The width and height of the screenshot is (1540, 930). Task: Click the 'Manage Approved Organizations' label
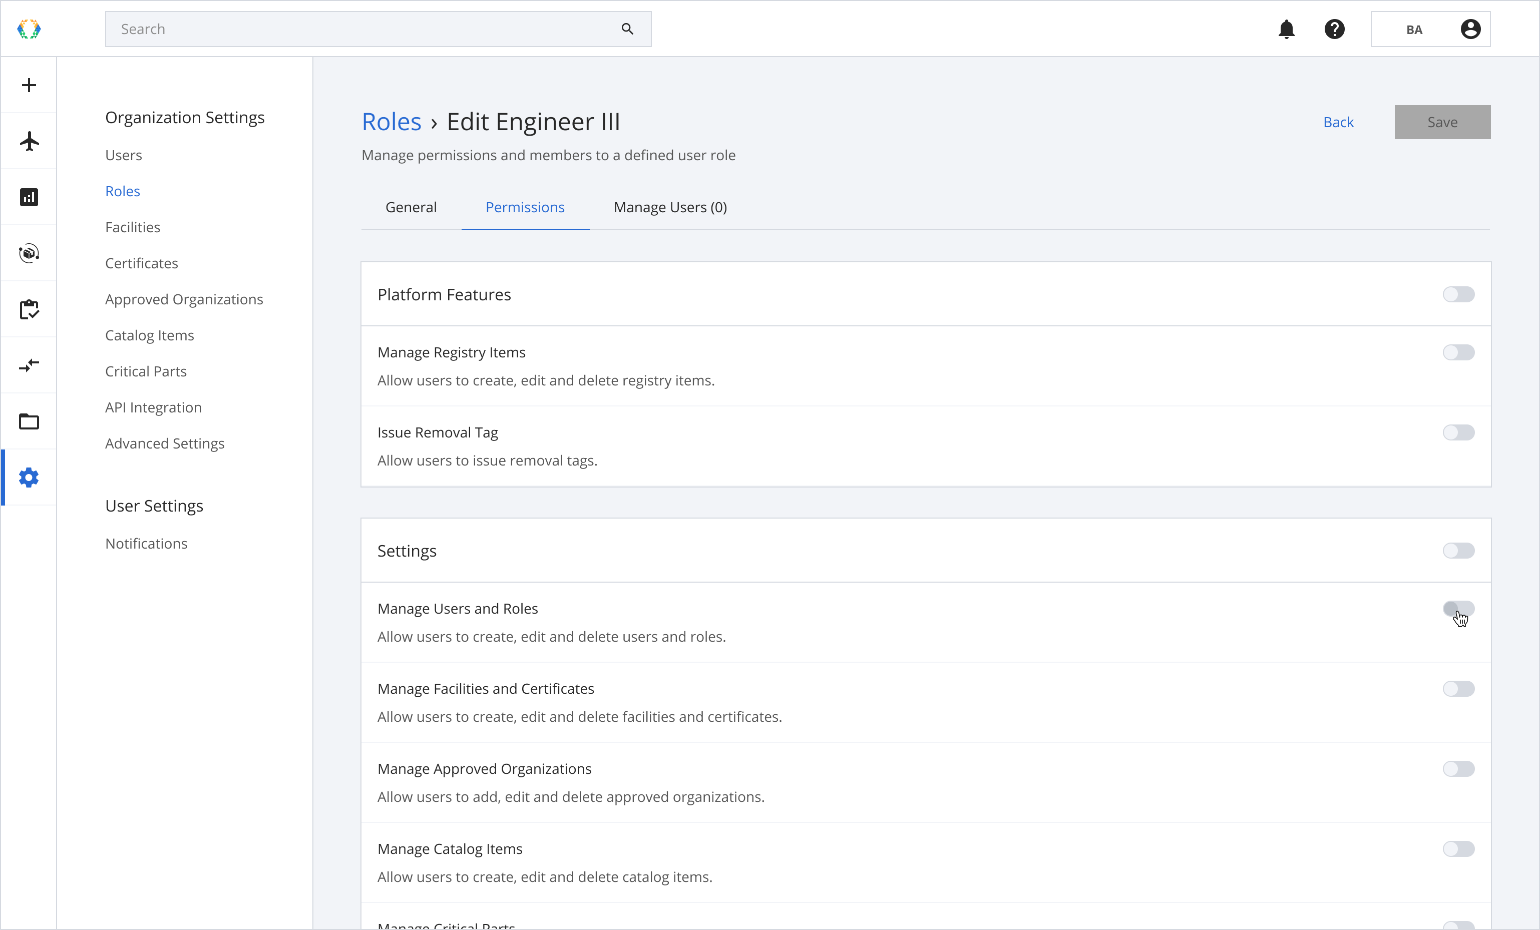(x=484, y=769)
